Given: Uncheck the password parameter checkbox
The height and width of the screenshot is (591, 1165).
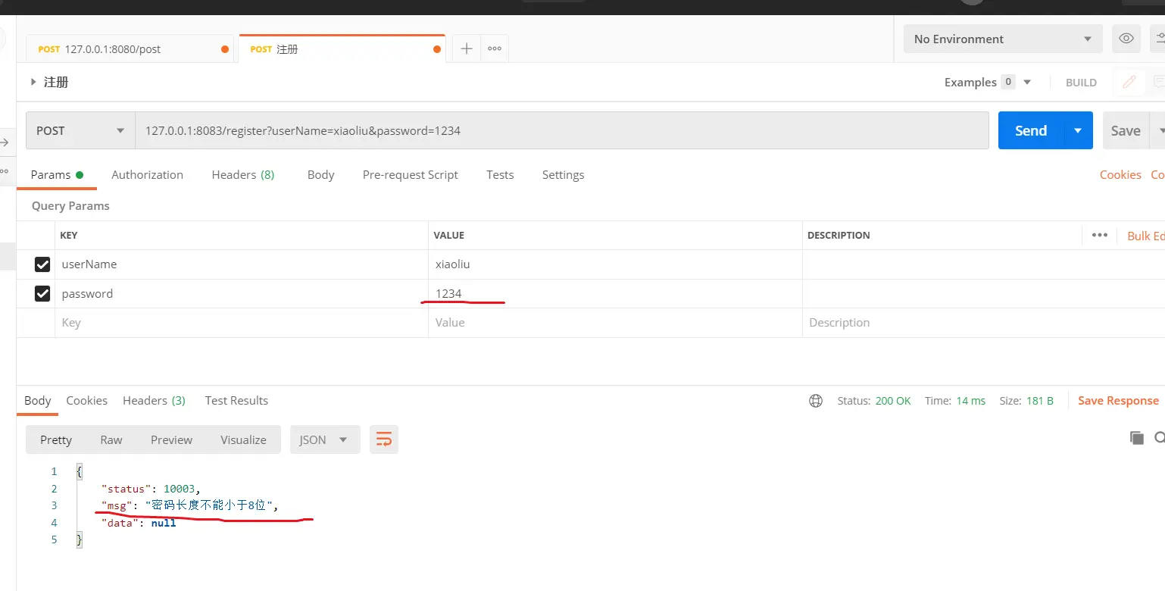Looking at the screenshot, I should (x=42, y=293).
